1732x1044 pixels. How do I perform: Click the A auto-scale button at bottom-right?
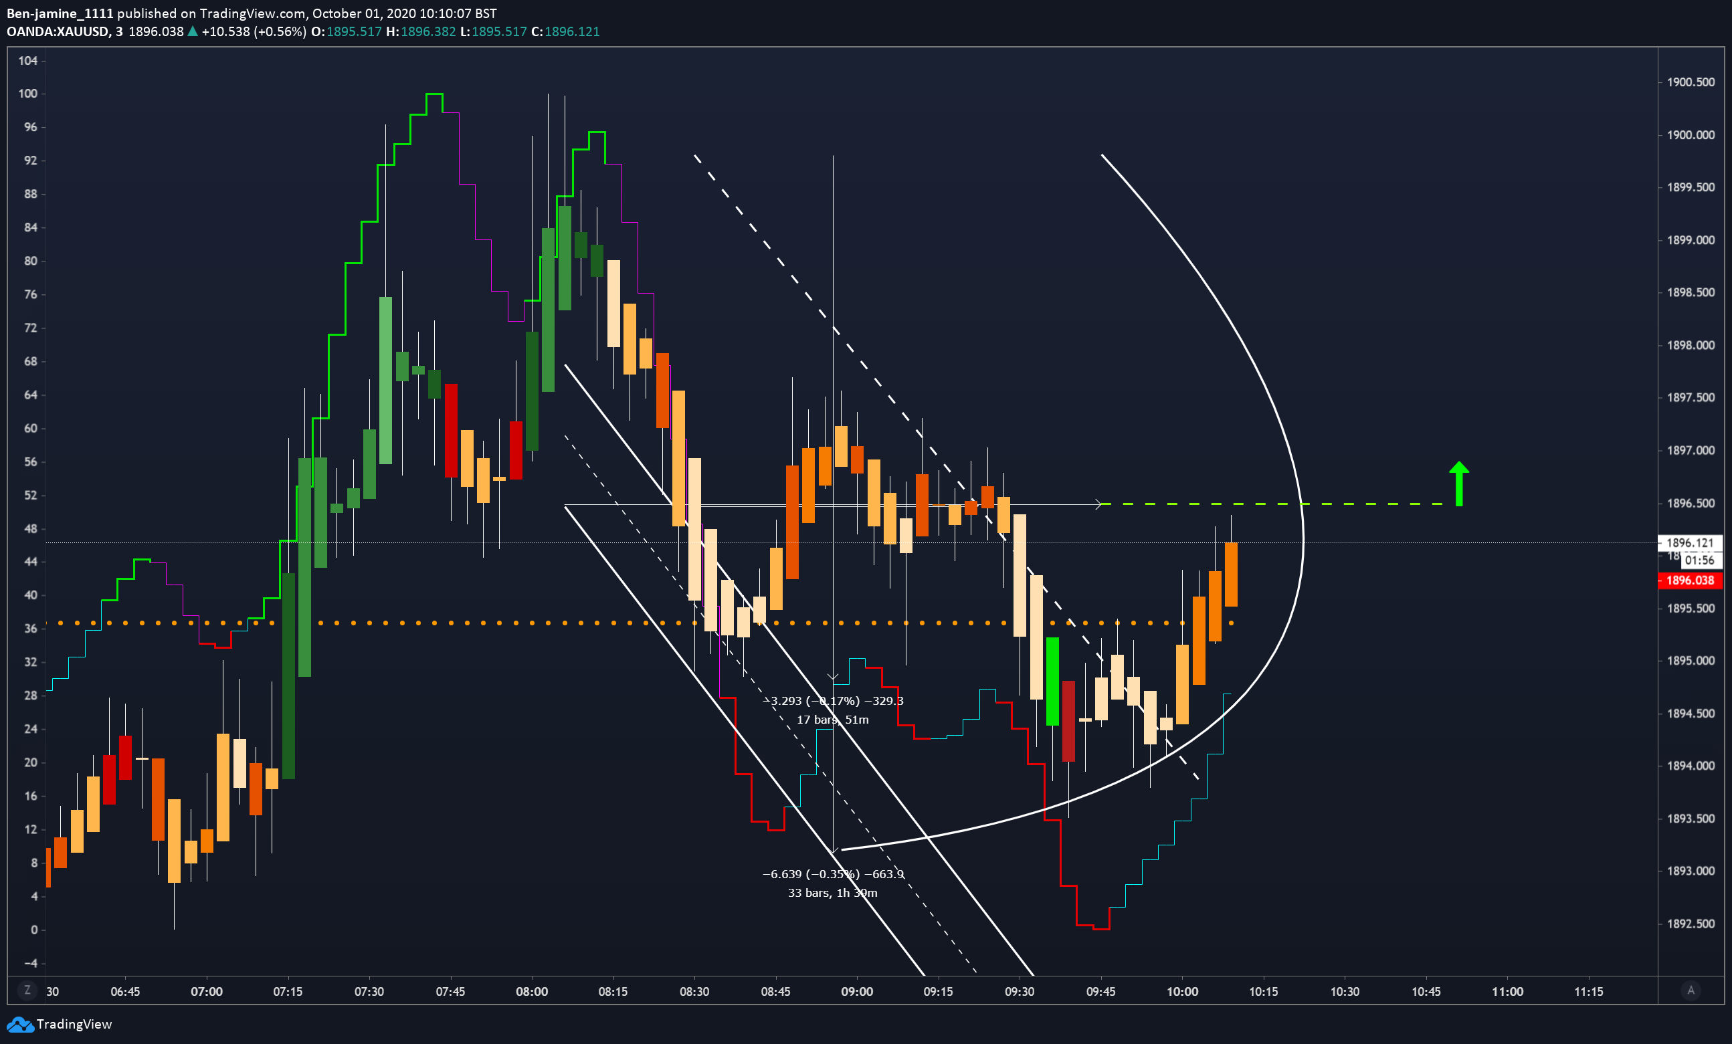click(1691, 990)
